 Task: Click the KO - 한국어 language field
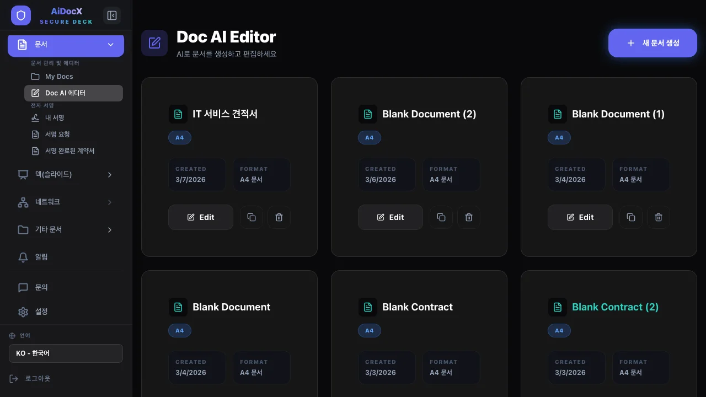(x=66, y=353)
